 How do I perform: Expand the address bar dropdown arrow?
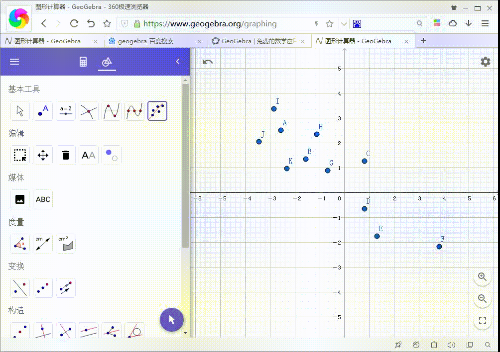344,24
